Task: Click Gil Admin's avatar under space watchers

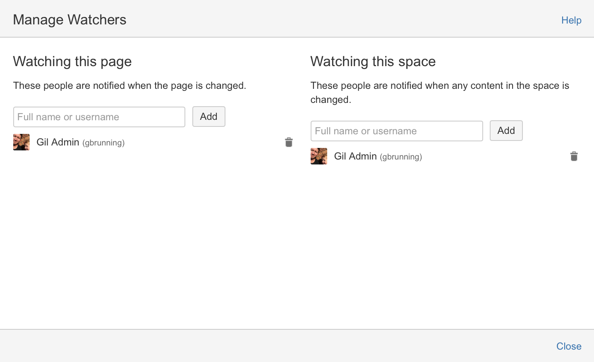Action: (319, 156)
